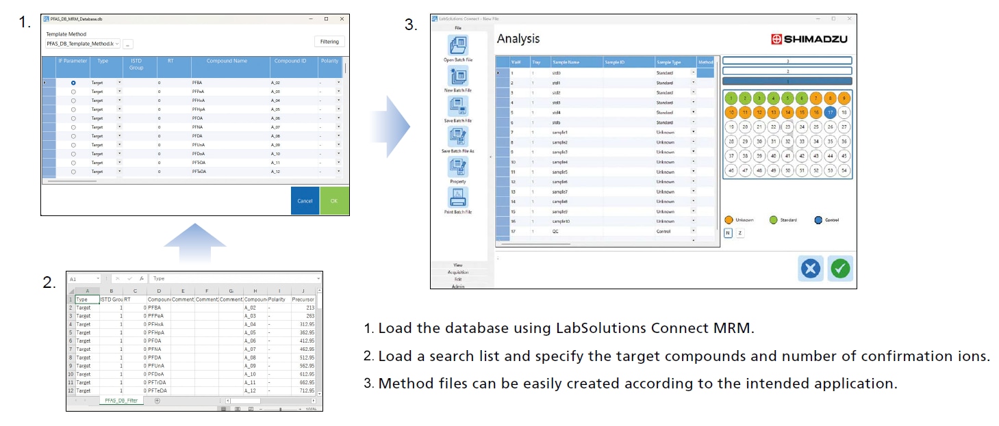Click insert function fx icon in Excel
The image size is (999, 426).
tap(142, 279)
